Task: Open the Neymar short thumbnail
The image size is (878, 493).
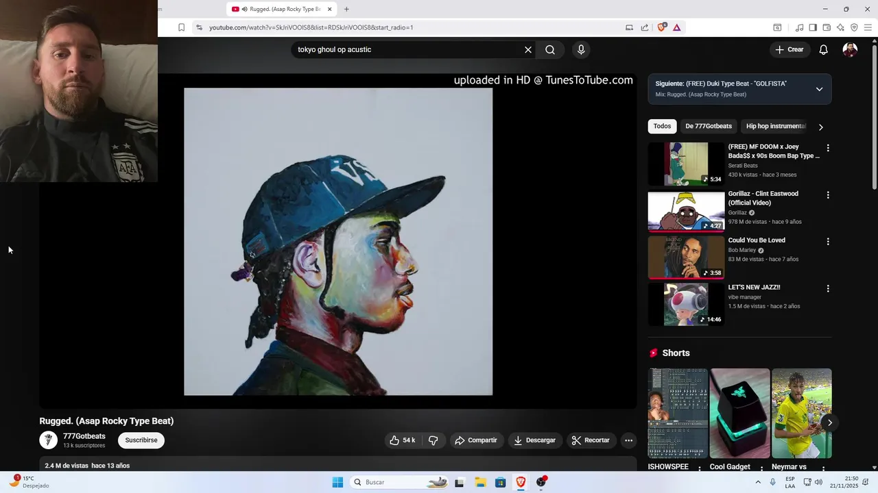Action: coord(801,414)
